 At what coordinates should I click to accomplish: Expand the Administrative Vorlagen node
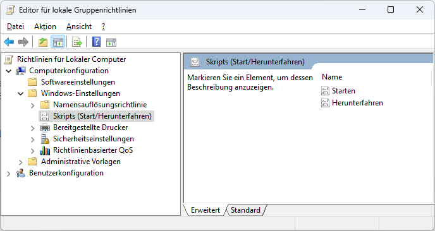(20, 162)
